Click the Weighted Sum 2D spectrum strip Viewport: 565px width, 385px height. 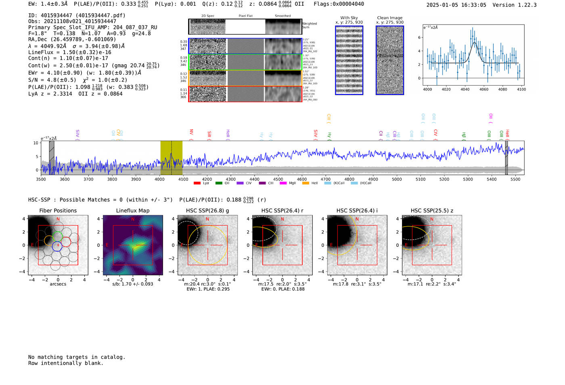(x=245, y=27)
